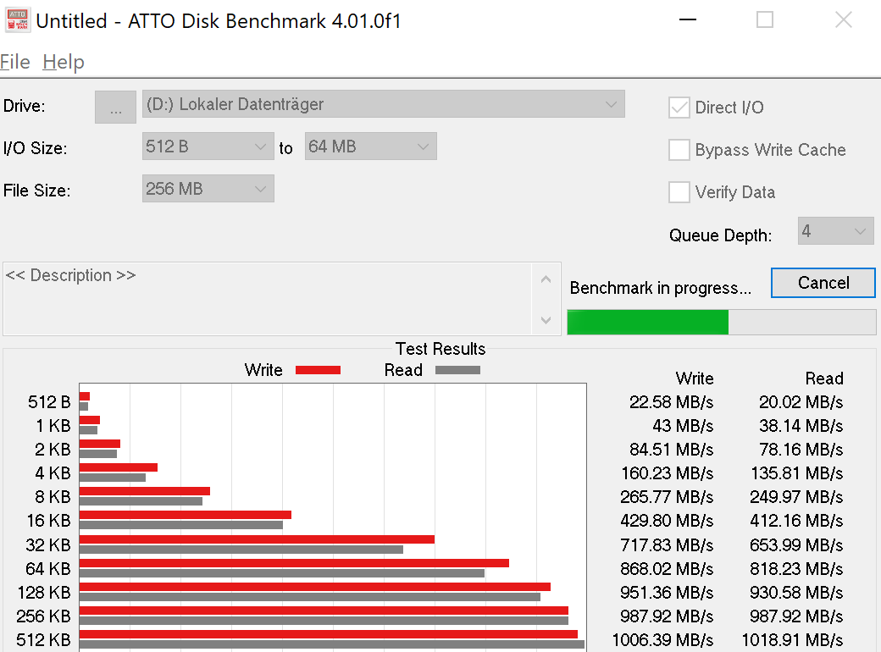The image size is (881, 652).
Task: Open the 512 B I/O size start dropdown
Action: pos(208,146)
